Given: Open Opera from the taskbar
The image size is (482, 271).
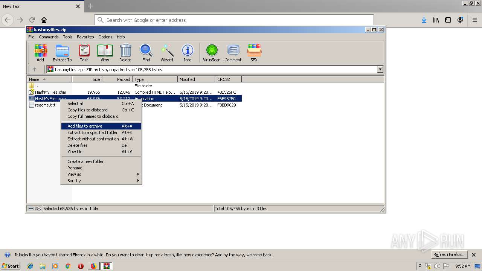Looking at the screenshot, I should [x=81, y=266].
